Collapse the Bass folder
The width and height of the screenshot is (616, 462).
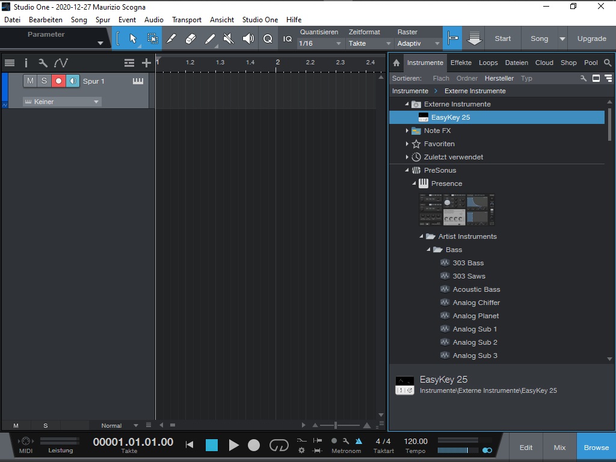[x=428, y=250]
